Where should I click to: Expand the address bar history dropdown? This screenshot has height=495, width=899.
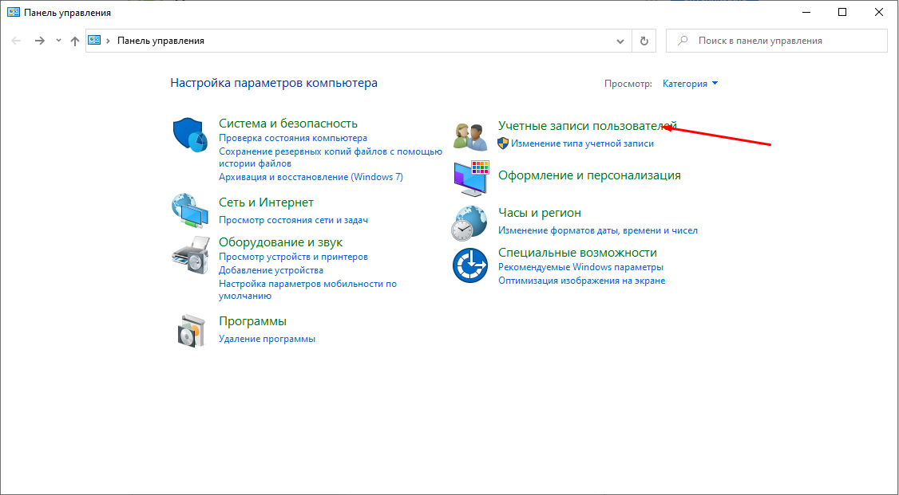click(x=620, y=41)
